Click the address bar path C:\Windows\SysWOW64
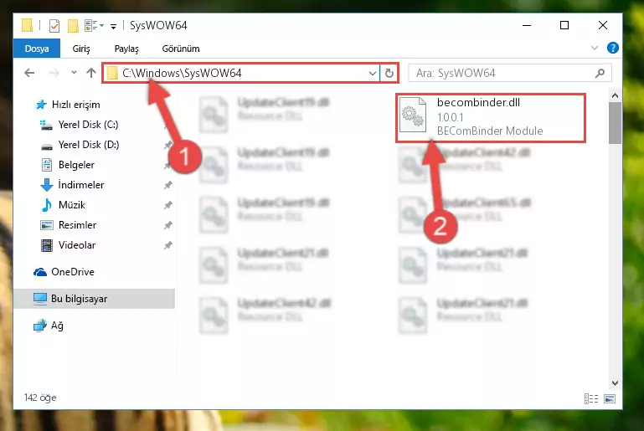 182,73
